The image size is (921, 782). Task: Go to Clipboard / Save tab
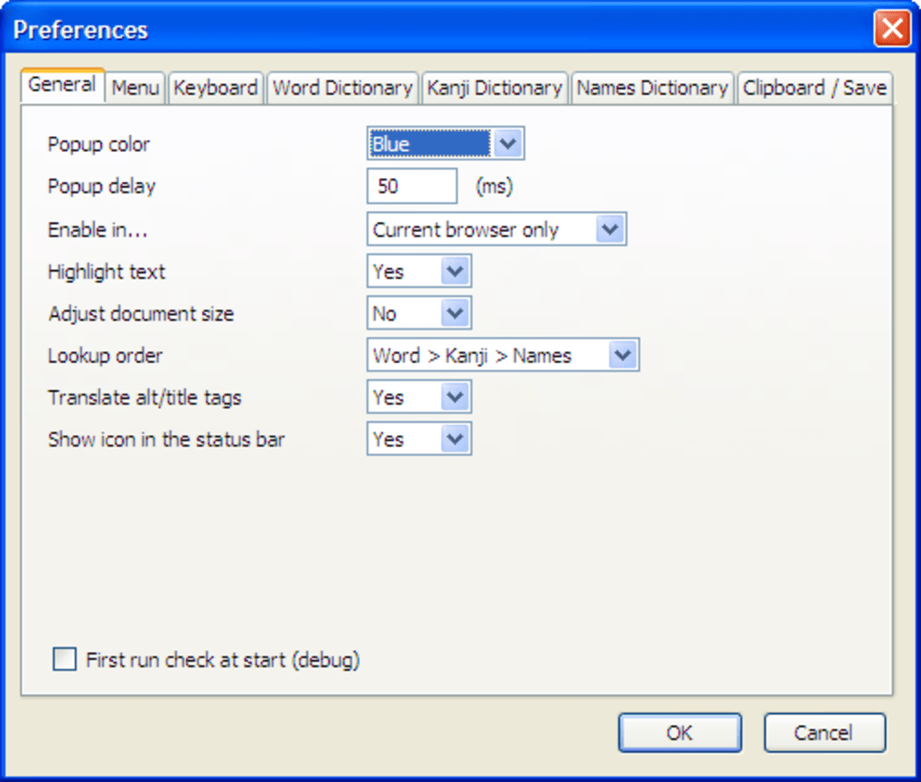(814, 88)
